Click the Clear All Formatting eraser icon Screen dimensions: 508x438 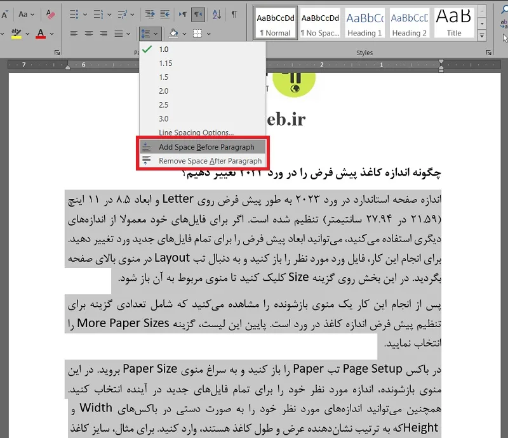[50, 14]
